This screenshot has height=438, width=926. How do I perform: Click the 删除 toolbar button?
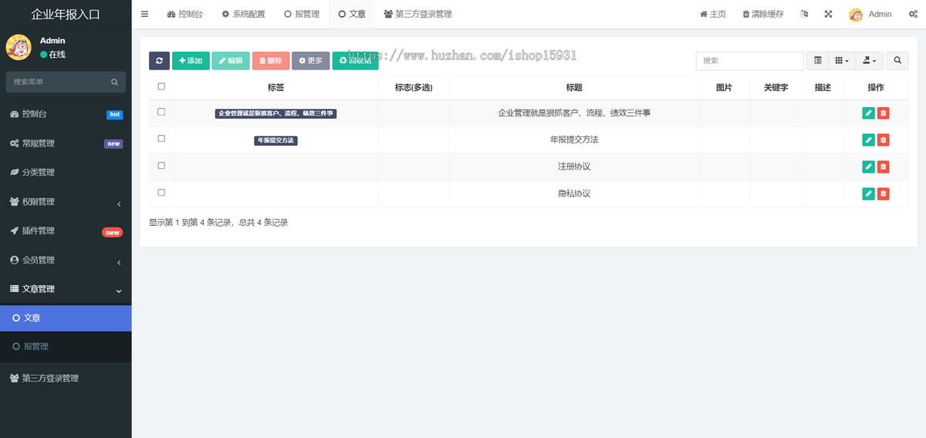coord(271,61)
